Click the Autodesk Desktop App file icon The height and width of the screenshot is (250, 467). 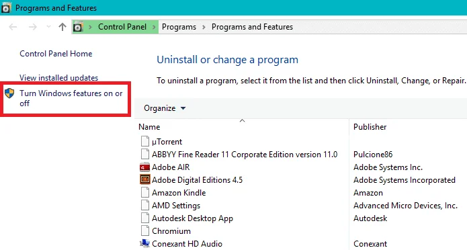(144, 218)
